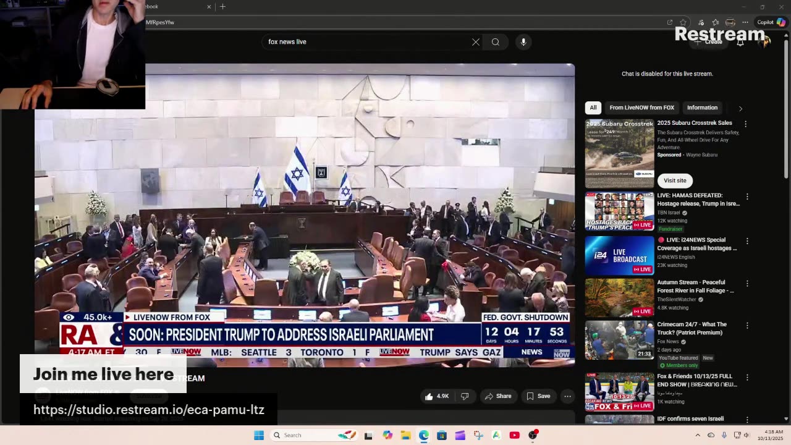This screenshot has height=445, width=791.
Task: Open HAMAS DEFEATED live thumbnail
Action: pyautogui.click(x=619, y=211)
